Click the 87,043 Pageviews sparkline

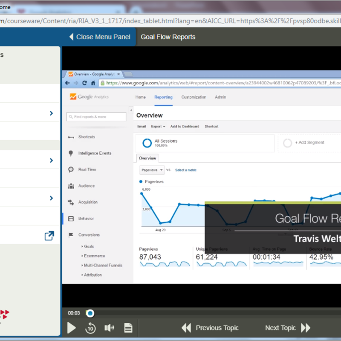click(x=165, y=264)
